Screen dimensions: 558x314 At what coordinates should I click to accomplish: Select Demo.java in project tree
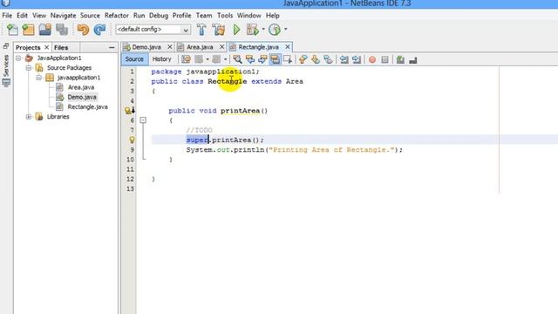coord(82,97)
